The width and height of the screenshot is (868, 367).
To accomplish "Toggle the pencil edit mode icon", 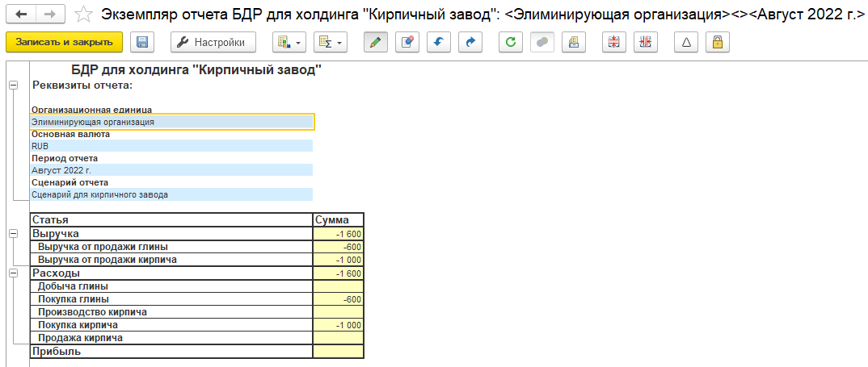I will pos(375,42).
